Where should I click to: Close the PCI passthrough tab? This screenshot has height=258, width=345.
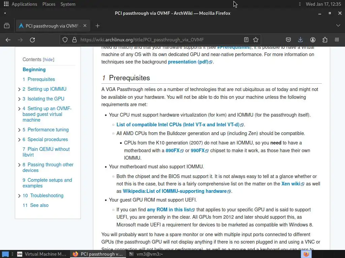click(x=85, y=26)
